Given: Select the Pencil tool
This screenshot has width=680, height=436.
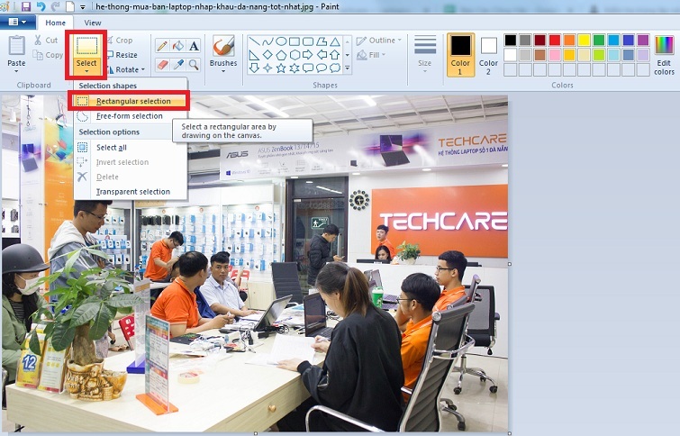Looking at the screenshot, I should click(x=162, y=46).
